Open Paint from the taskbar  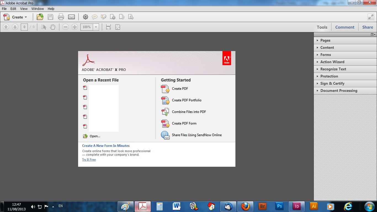coord(126,206)
